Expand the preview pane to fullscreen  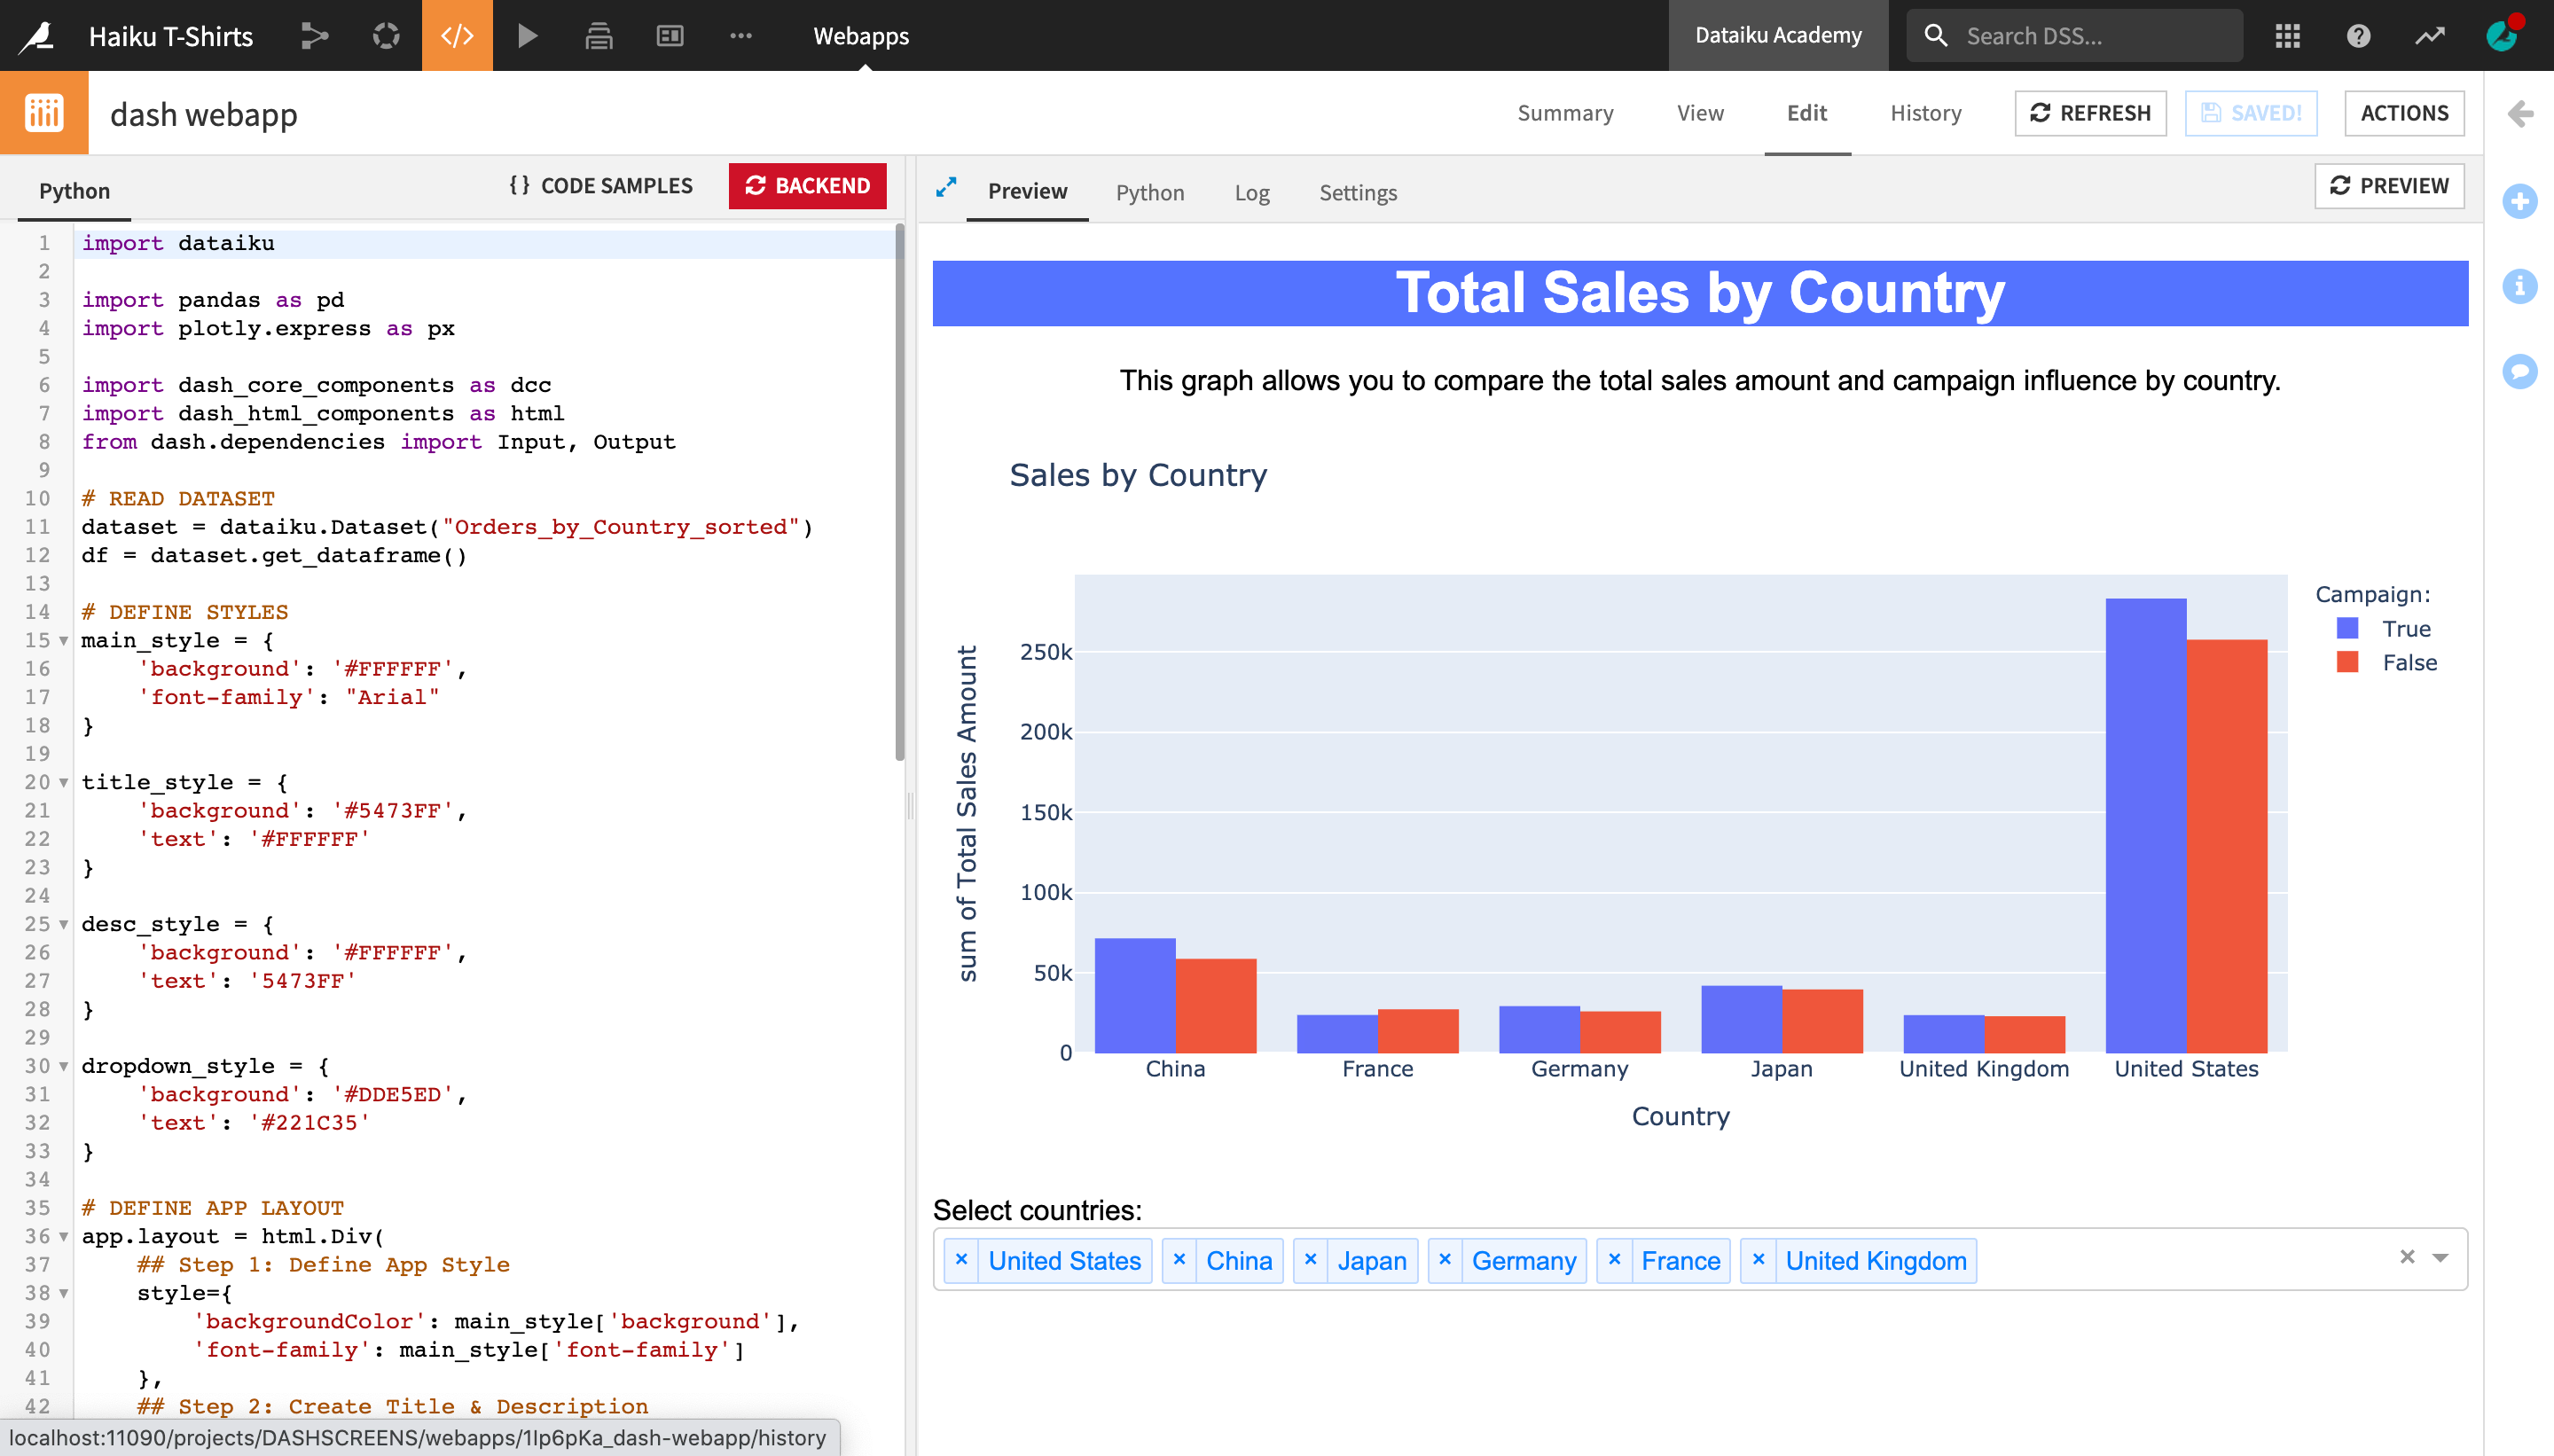point(945,188)
